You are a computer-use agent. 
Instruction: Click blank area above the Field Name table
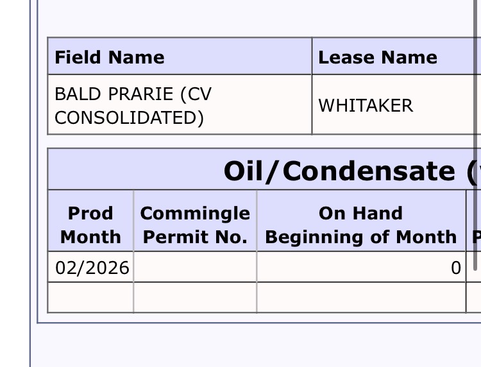tap(257, 19)
